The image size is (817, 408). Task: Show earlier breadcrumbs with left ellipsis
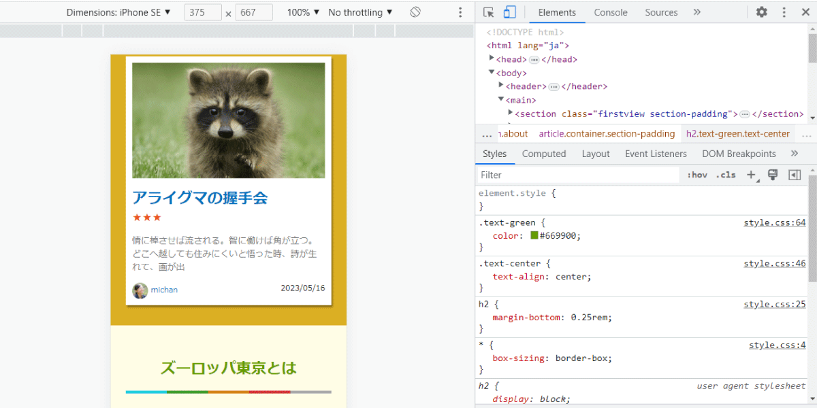[x=487, y=134]
